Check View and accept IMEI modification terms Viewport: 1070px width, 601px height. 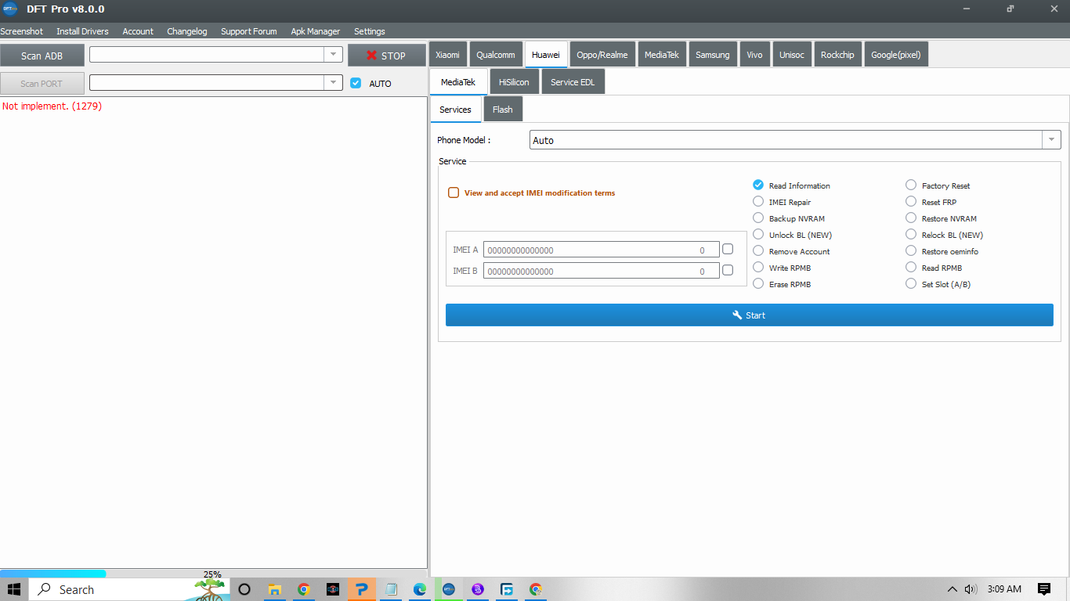[x=454, y=193]
